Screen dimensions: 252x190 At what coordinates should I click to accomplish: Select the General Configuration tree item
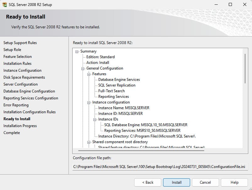pos(105,68)
